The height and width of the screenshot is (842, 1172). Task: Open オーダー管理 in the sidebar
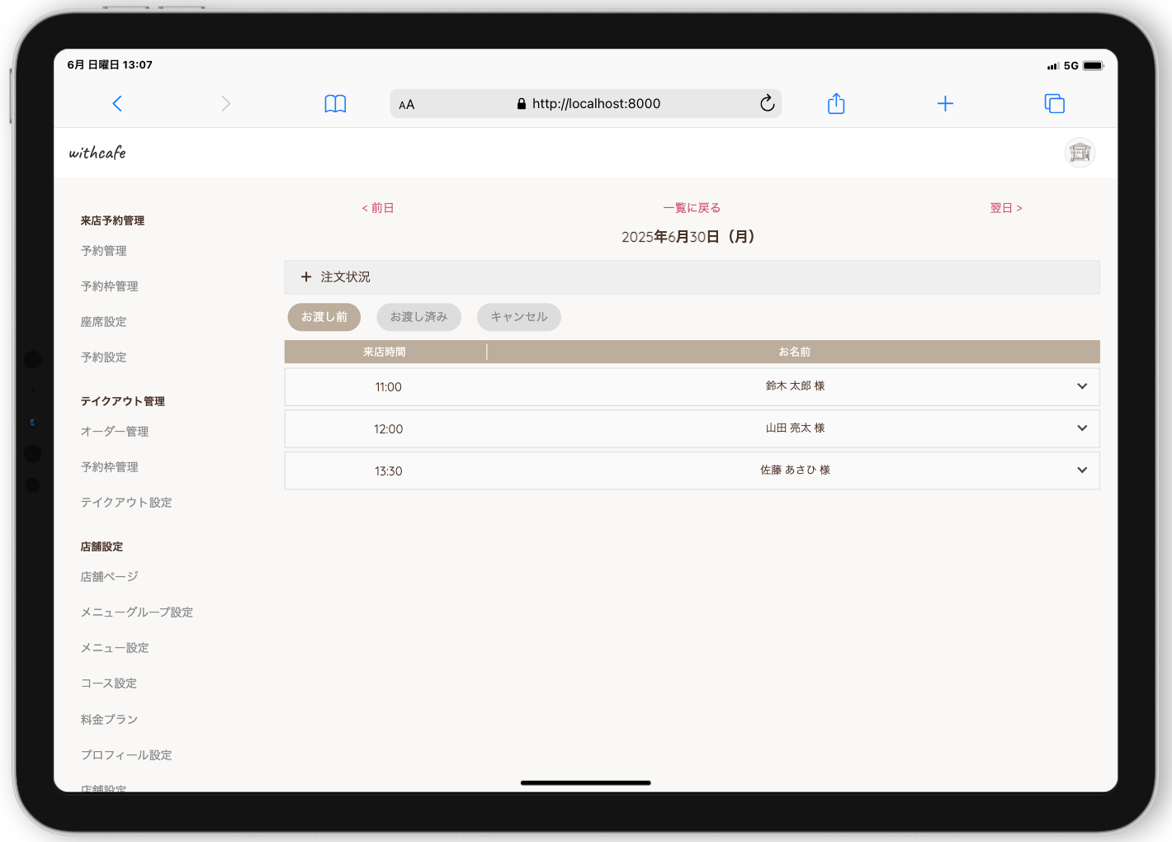115,432
